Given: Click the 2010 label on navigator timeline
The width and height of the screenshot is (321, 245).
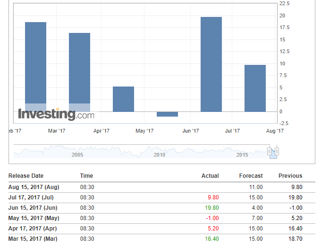Looking at the screenshot, I should click(x=160, y=155).
